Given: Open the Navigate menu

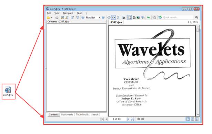Looking at the screenshot, I should 68,13.
